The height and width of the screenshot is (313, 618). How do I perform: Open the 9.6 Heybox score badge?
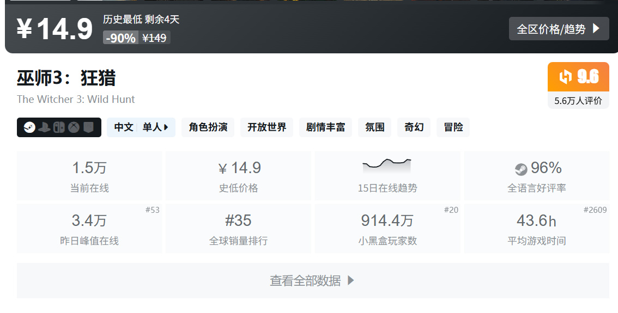click(x=579, y=76)
